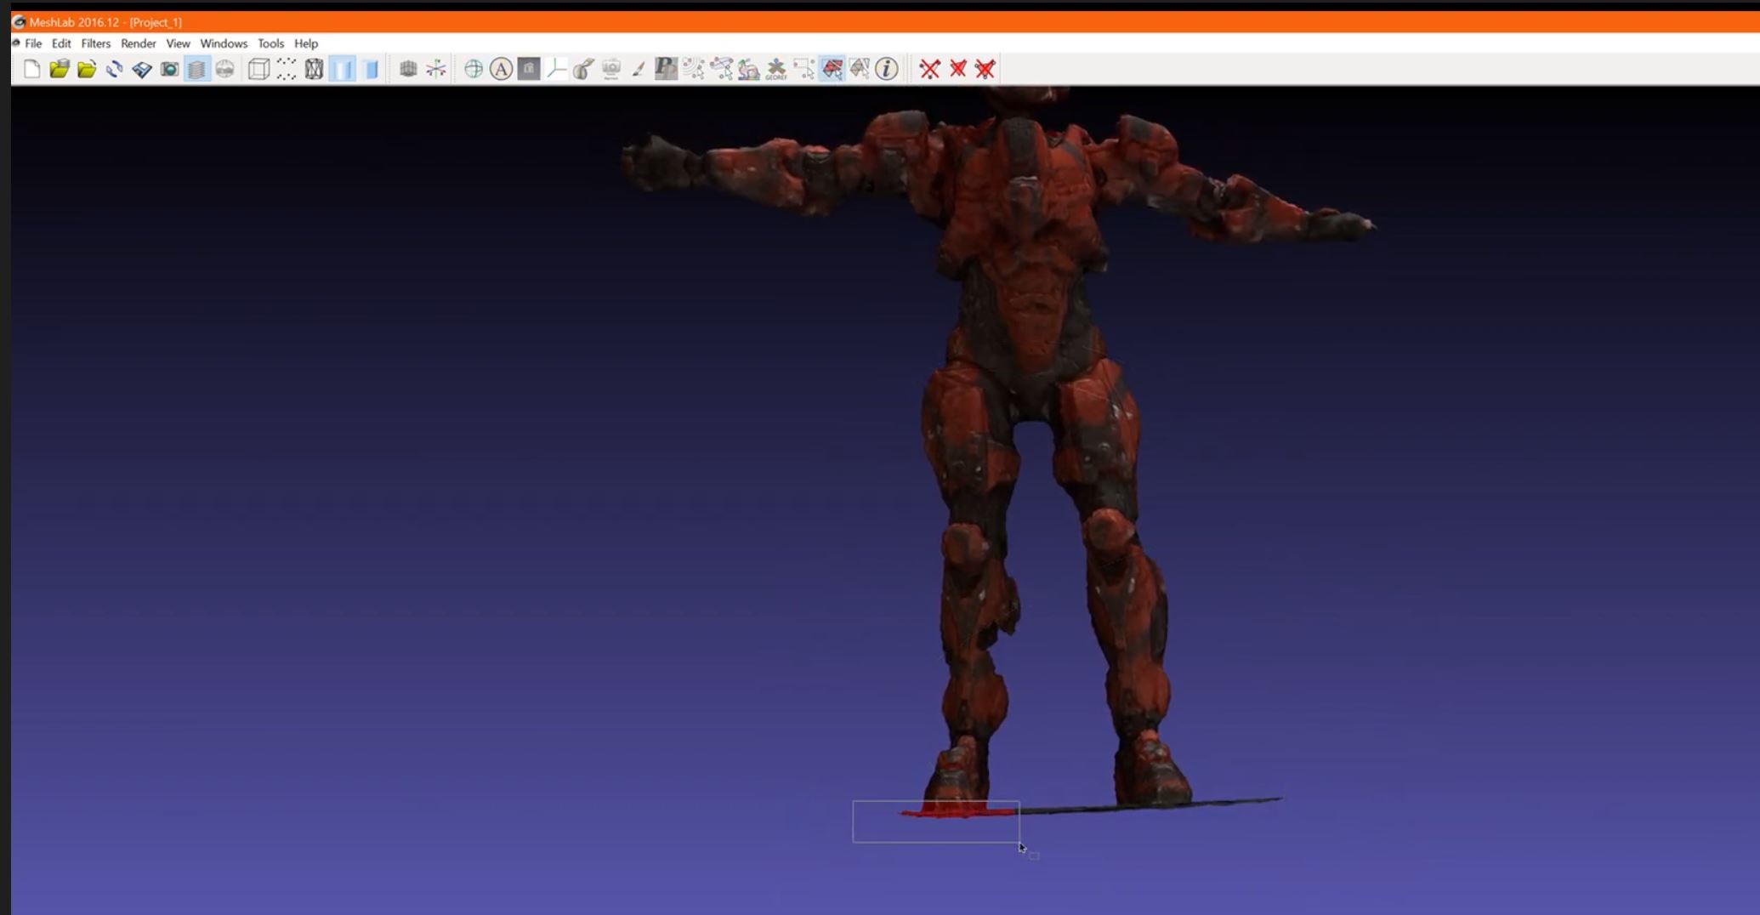
Task: Show mesh info icon
Action: click(x=887, y=69)
